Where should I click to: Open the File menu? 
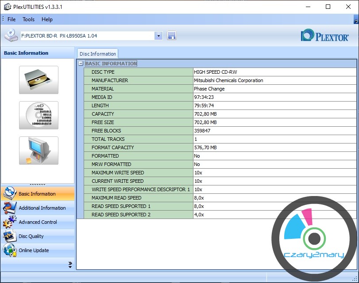12,19
